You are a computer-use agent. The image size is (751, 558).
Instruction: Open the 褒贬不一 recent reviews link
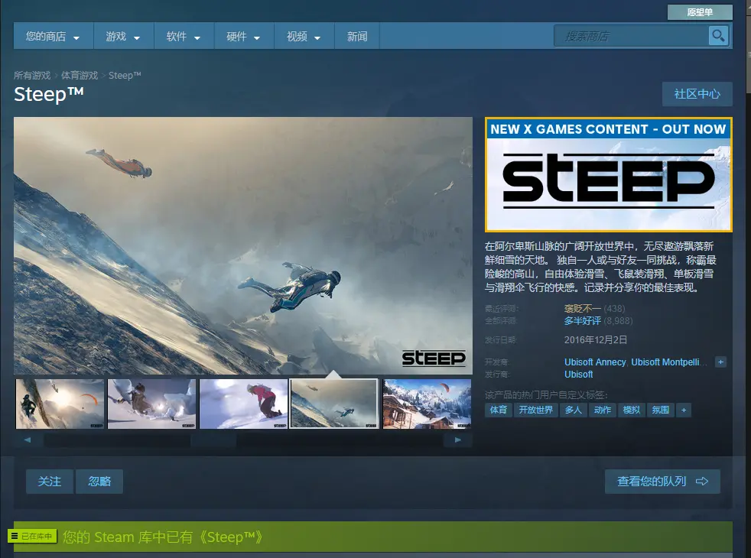[x=582, y=309]
